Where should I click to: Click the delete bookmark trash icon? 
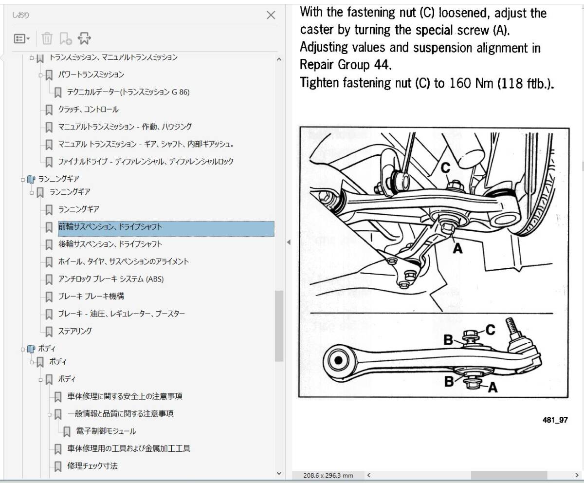(47, 38)
